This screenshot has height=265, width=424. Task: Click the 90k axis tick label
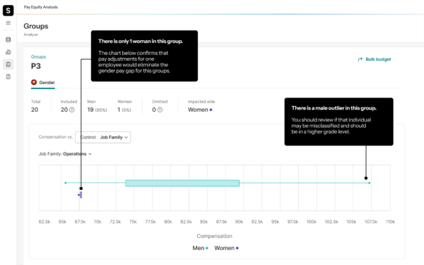[239, 222]
